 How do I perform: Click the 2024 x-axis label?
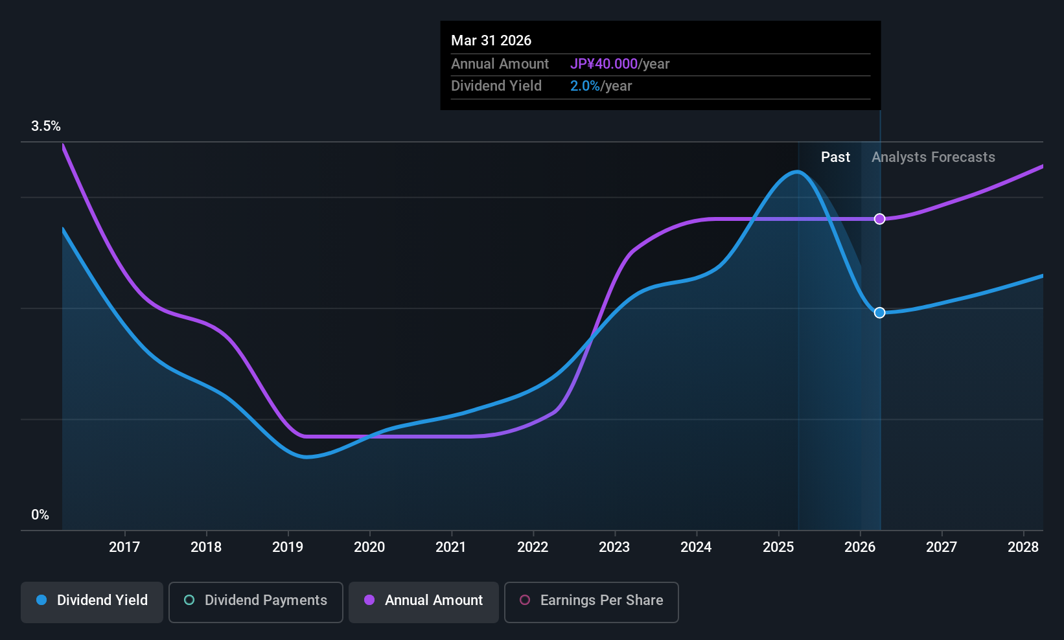pos(696,547)
